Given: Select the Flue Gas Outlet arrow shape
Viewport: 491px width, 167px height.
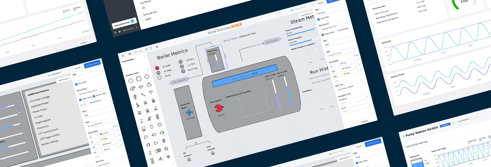Looking at the screenshot, I should pyautogui.click(x=179, y=81).
